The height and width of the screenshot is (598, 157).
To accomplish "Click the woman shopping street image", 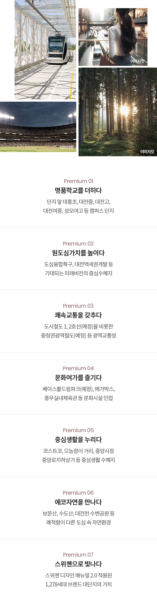I will click(x=113, y=37).
